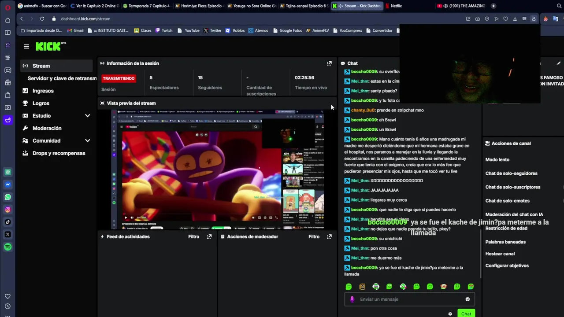Open the Opera profile account icon
The image size is (564, 317).
coord(534,19)
